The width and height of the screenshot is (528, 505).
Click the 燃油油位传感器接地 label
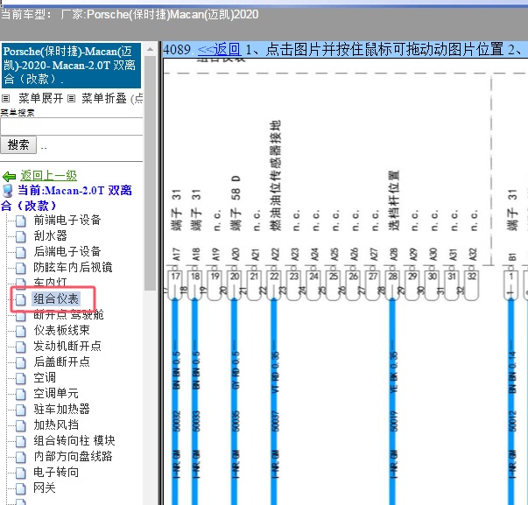275,175
